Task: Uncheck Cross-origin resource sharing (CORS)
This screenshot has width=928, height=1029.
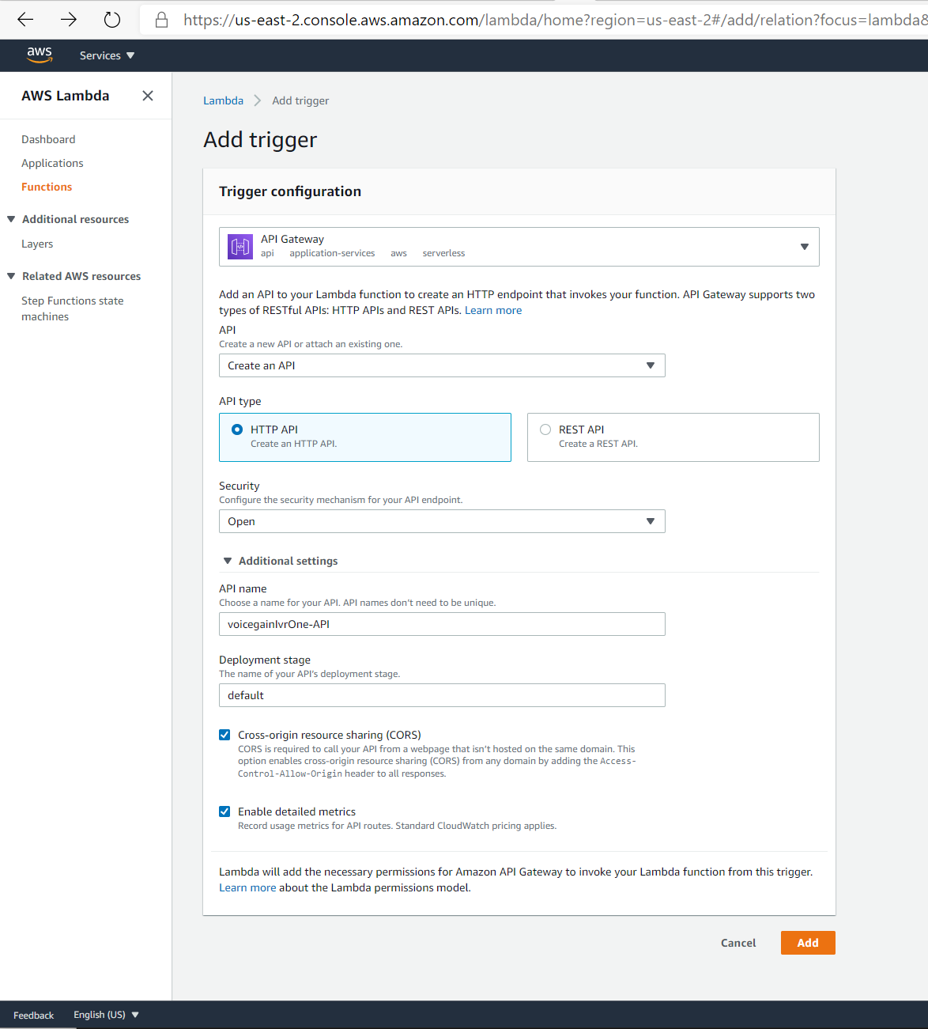Action: coord(224,735)
